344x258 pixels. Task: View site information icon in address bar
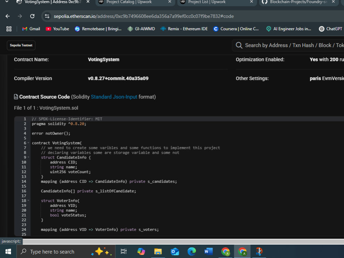click(x=47, y=16)
